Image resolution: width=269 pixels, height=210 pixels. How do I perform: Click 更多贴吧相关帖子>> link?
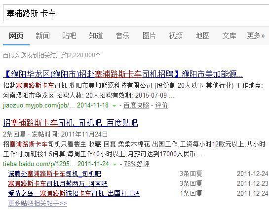point(38,203)
